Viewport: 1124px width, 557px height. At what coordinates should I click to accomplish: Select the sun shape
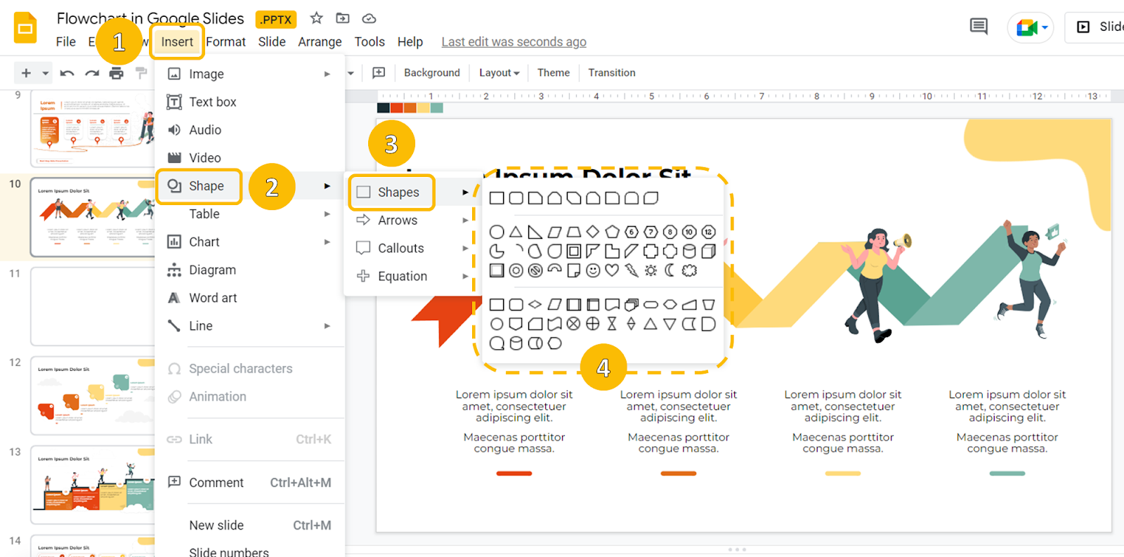tap(651, 270)
